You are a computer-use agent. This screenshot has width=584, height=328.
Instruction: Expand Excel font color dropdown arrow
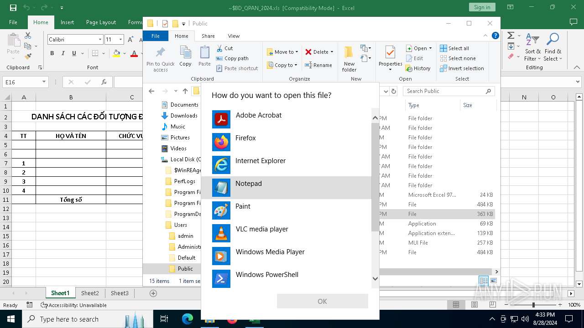pos(142,53)
